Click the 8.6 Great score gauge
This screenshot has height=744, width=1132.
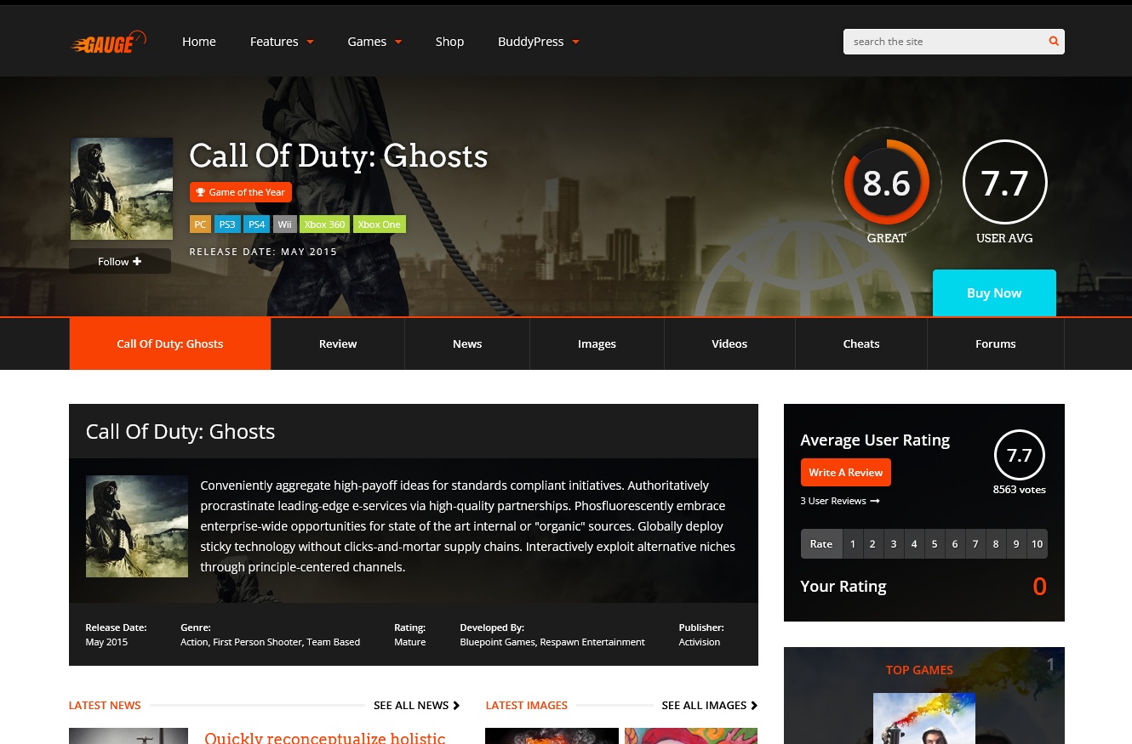click(886, 182)
